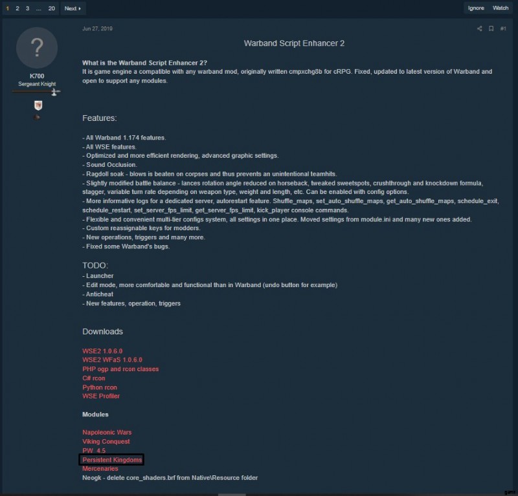Open K700's default avatar
The width and height of the screenshot is (518, 496).
tap(37, 48)
